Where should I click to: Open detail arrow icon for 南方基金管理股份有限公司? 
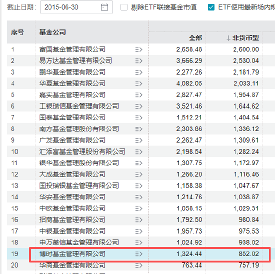(138, 129)
